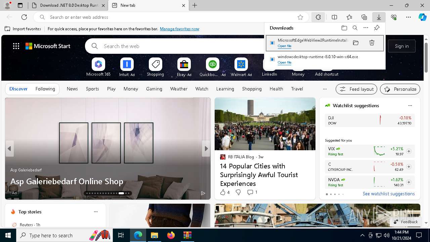Expand more feed categories ellipsis
430x242 pixels.
[325, 89]
